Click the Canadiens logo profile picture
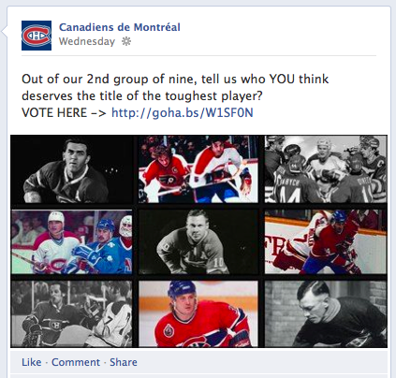The image size is (396, 378). (x=37, y=36)
